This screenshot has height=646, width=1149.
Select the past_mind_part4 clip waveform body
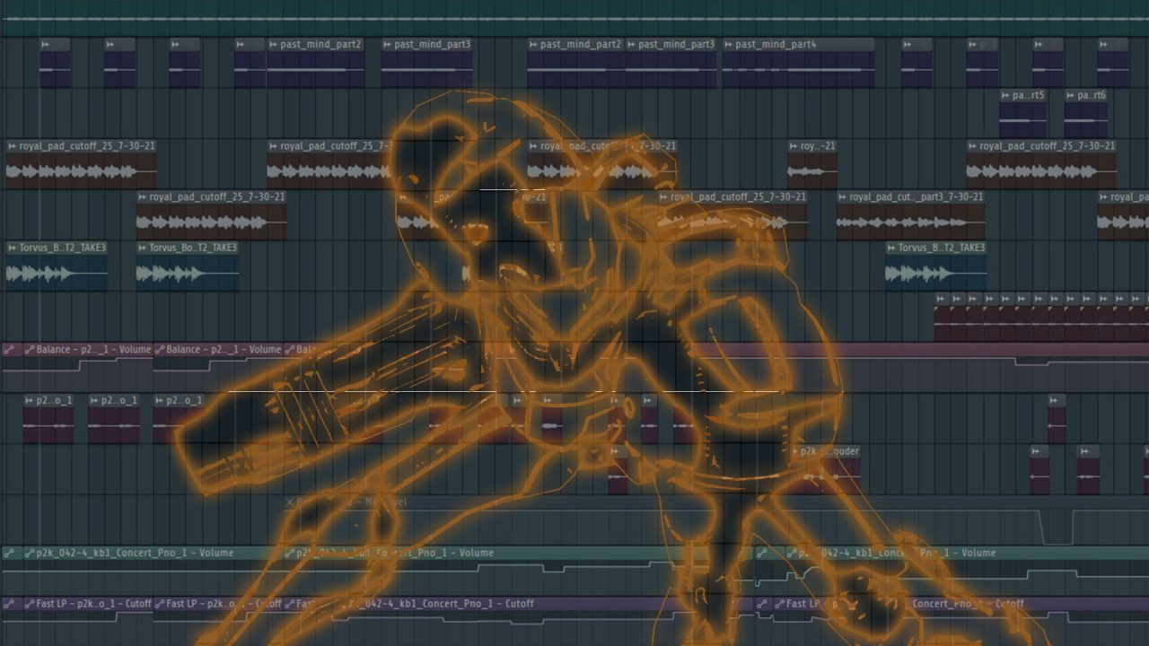point(797,70)
